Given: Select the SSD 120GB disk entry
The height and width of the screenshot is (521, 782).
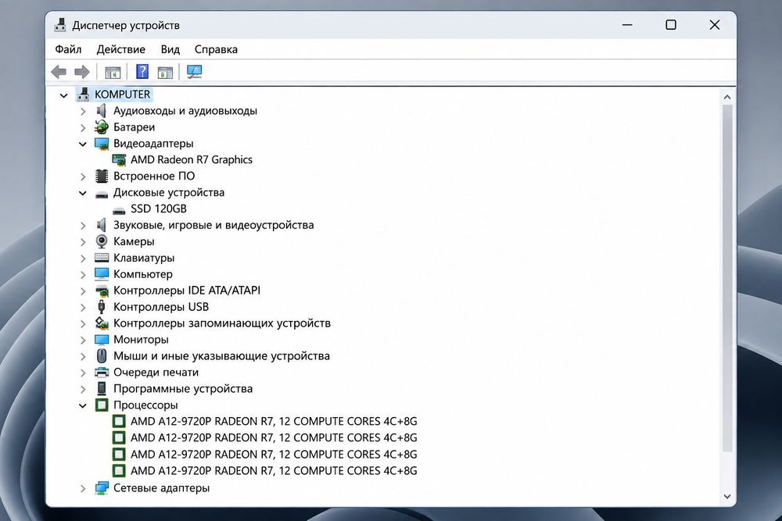Looking at the screenshot, I should 159,209.
